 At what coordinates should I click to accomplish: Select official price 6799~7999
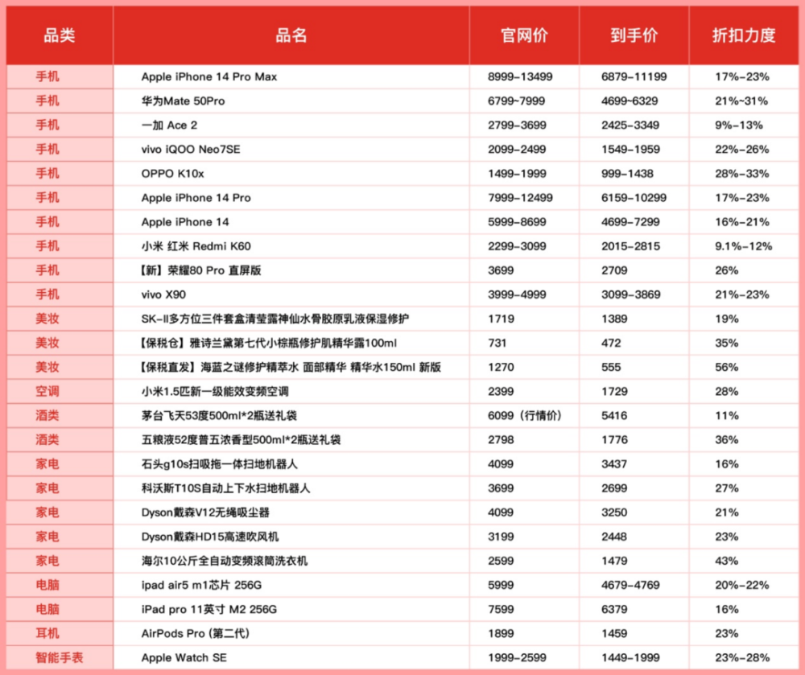(517, 101)
